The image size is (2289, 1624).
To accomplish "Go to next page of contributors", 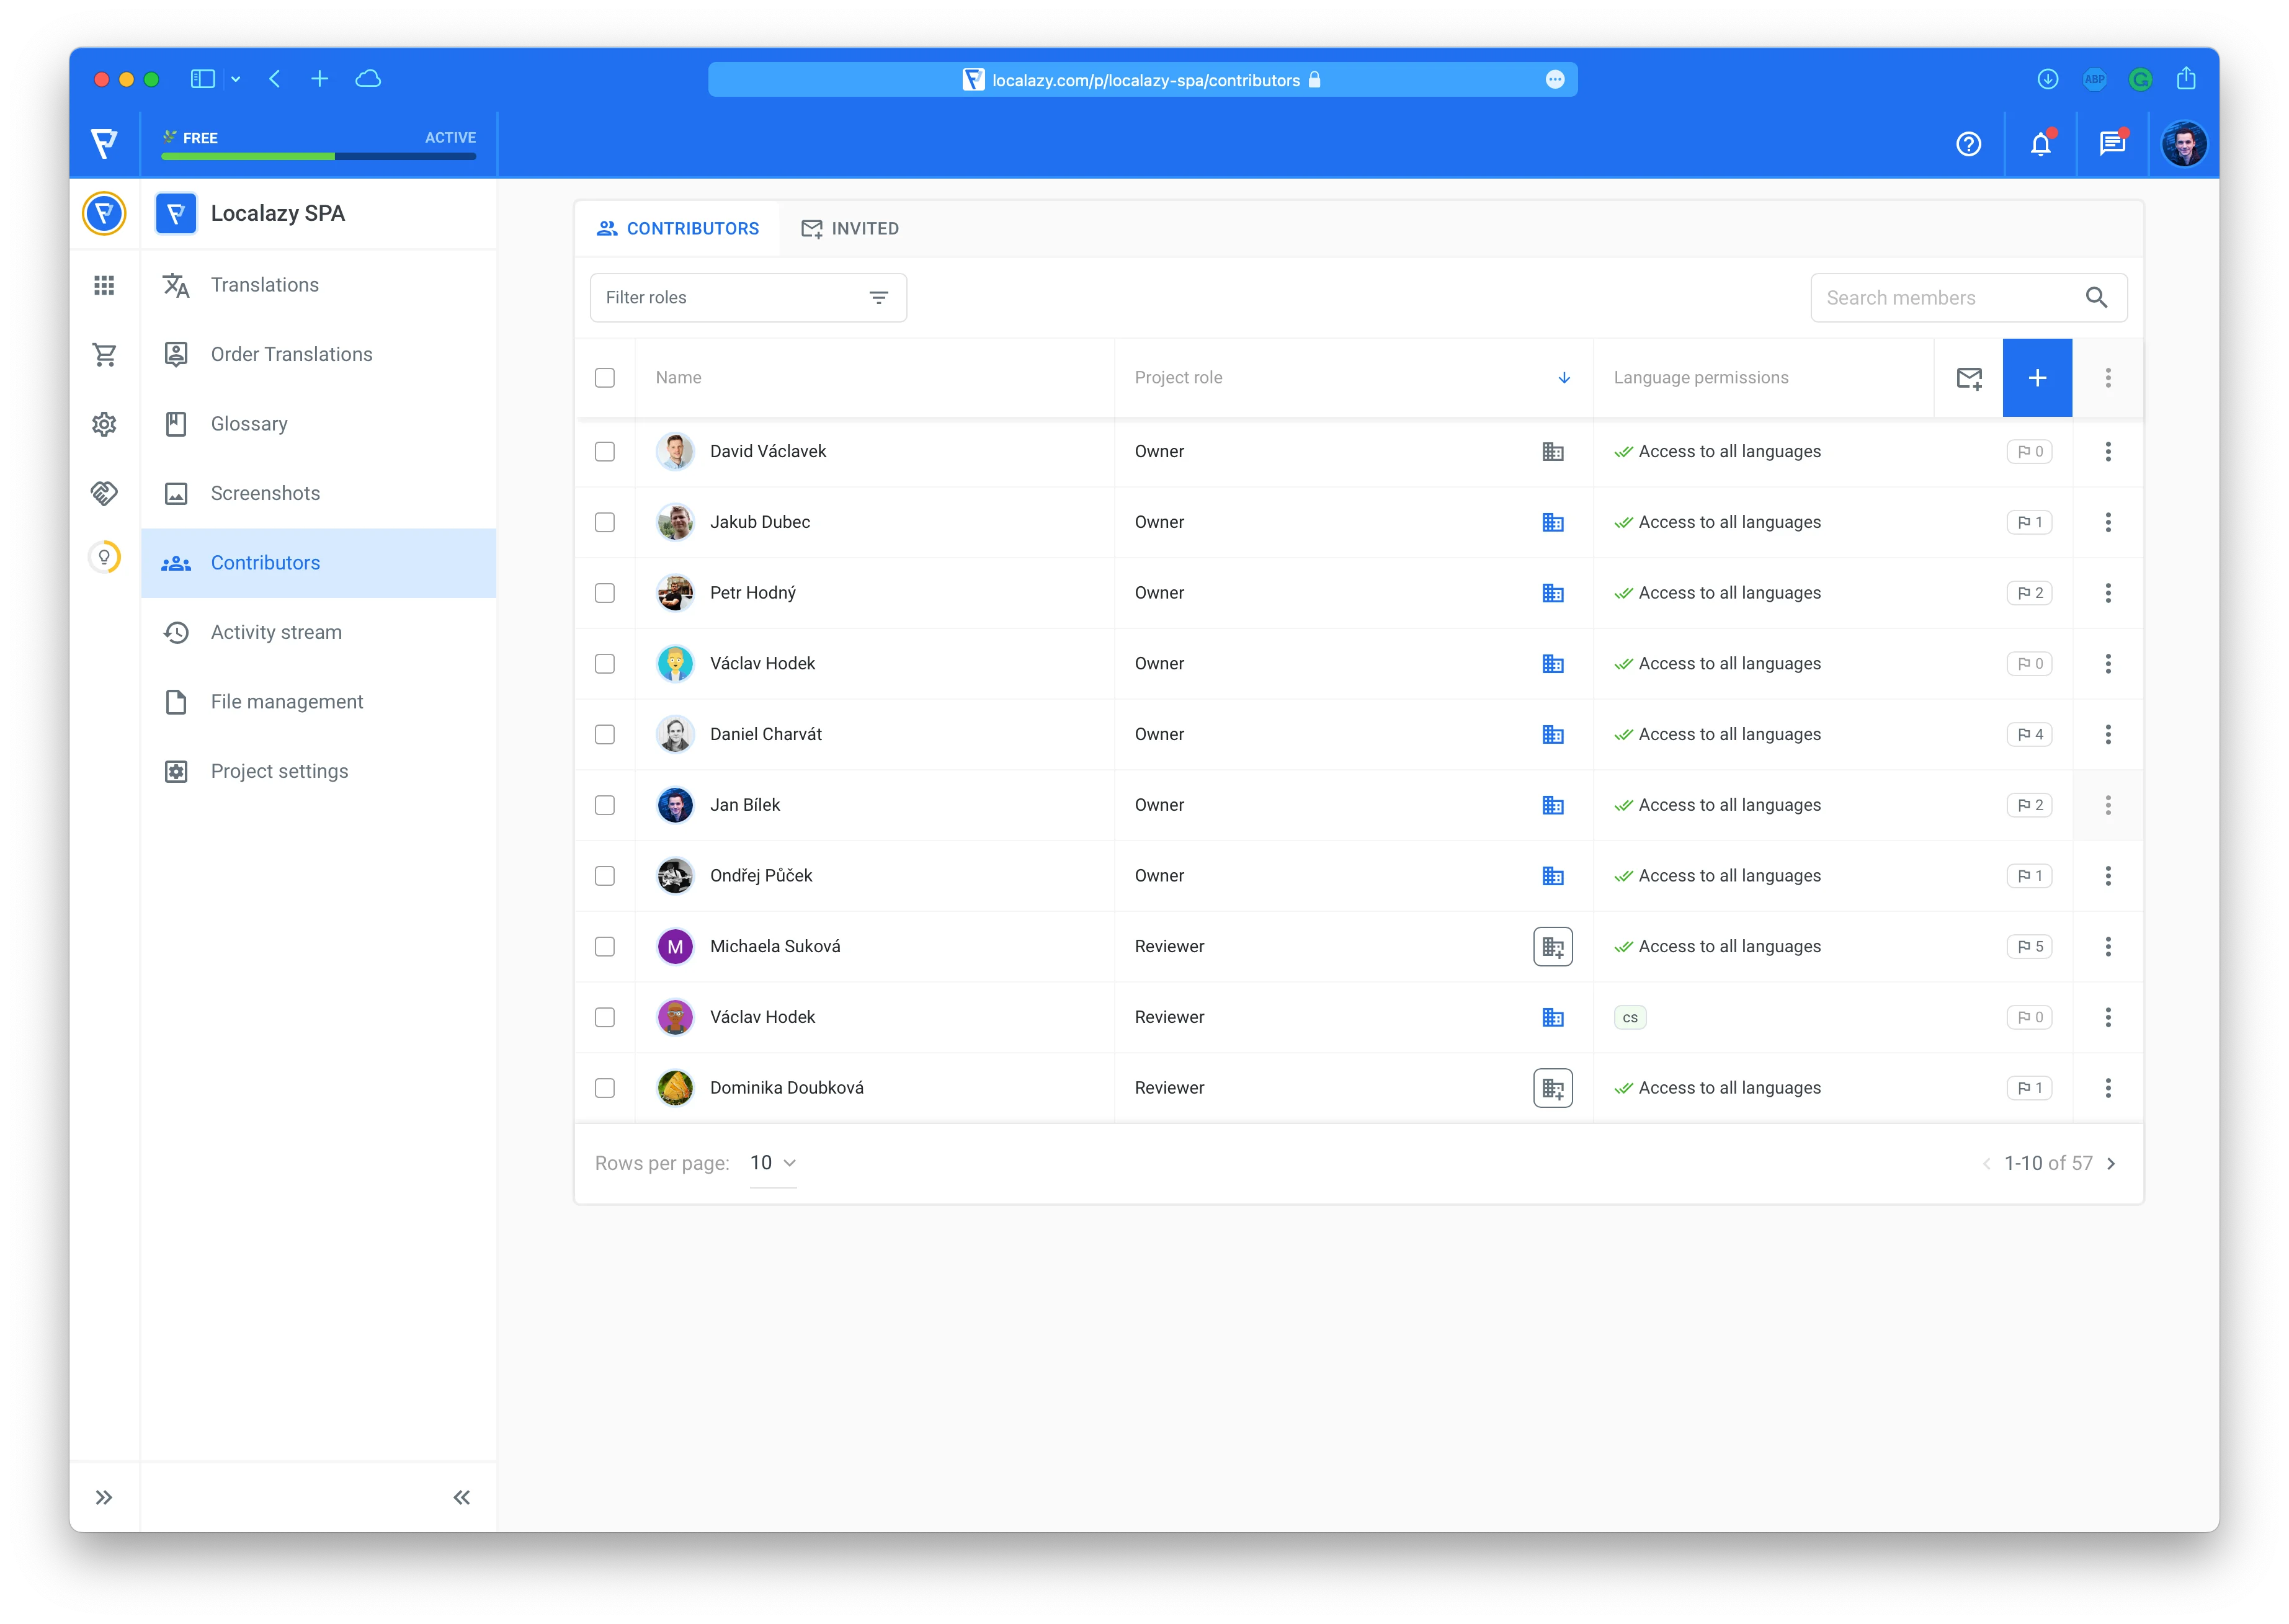I will coord(2111,1163).
